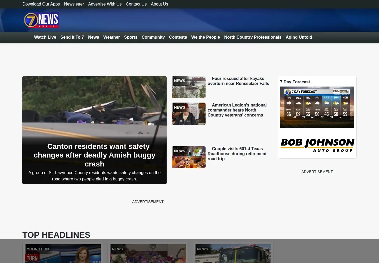Open the Contests section
Image resolution: width=379 pixels, height=263 pixels.
tap(178, 37)
